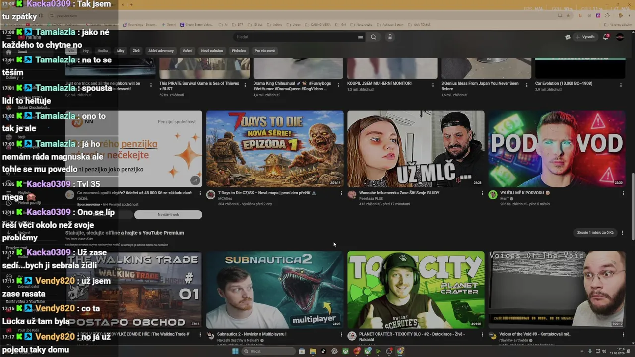Image resolution: width=635 pixels, height=357 pixels.
Task: Open YouTube notifications bell
Action: 606,37
